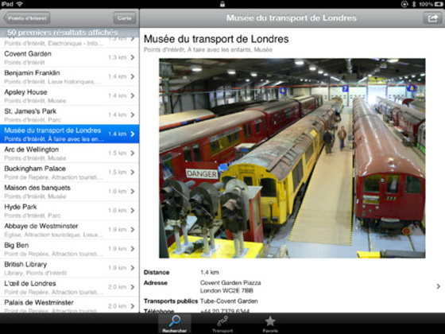Select St. James's Park entry
Viewport: 445px width, 334px height.
70,115
